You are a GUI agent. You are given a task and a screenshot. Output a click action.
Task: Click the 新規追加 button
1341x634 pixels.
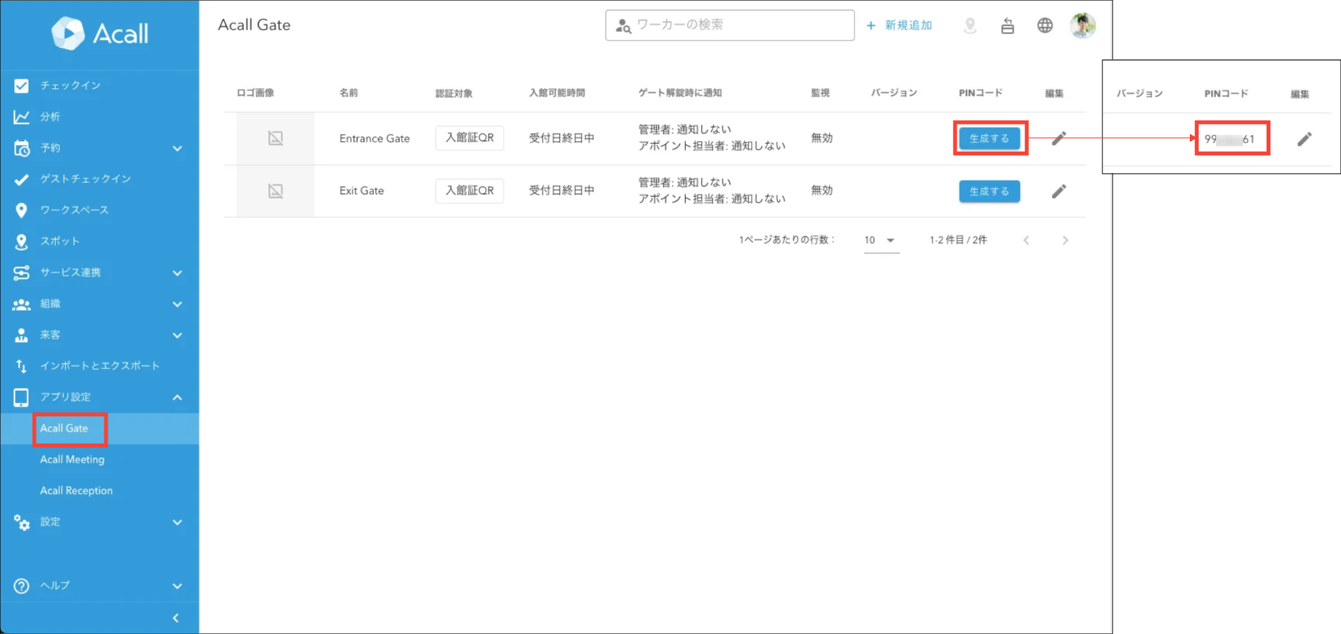(899, 26)
